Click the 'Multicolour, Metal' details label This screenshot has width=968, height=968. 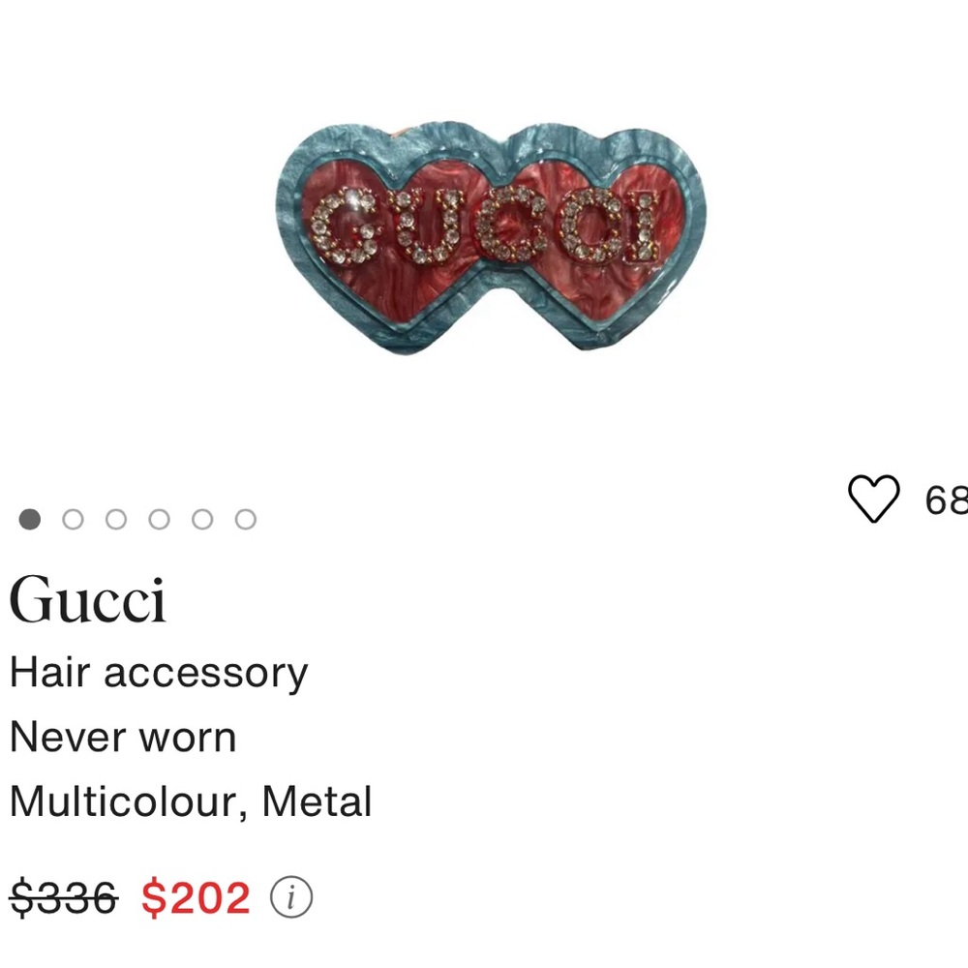(190, 802)
